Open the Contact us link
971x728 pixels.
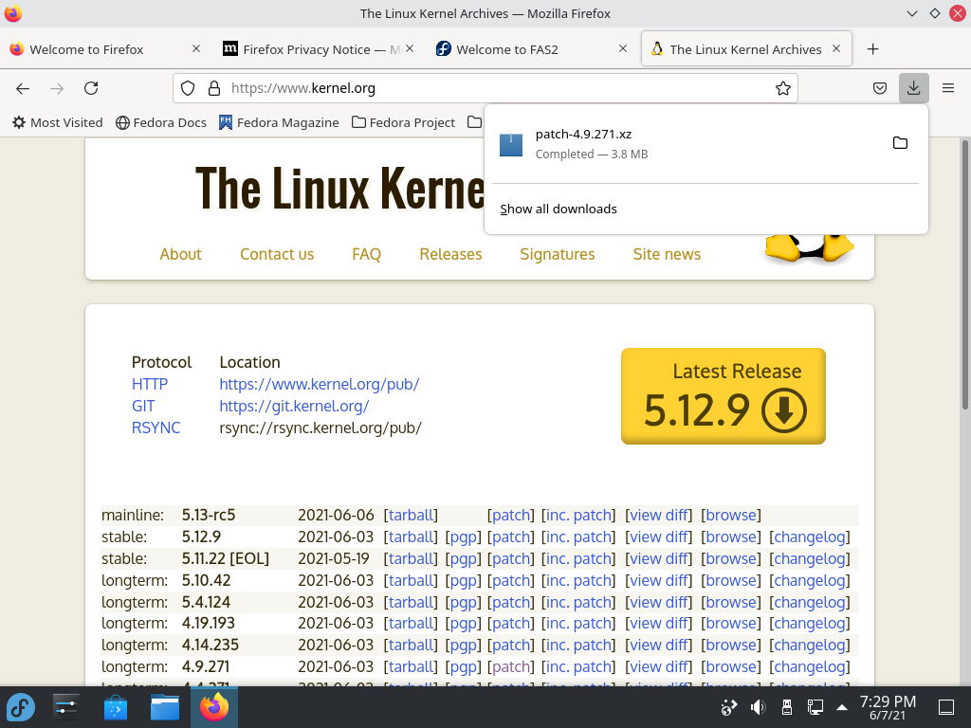click(x=277, y=254)
